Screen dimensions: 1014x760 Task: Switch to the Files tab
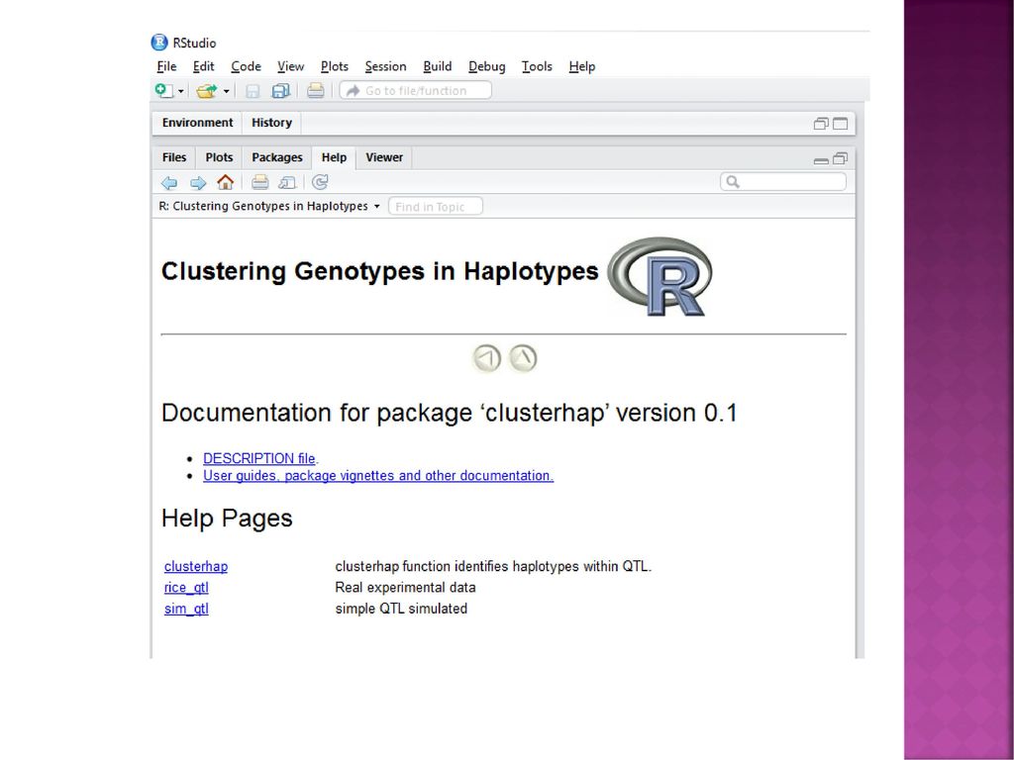[x=174, y=157]
